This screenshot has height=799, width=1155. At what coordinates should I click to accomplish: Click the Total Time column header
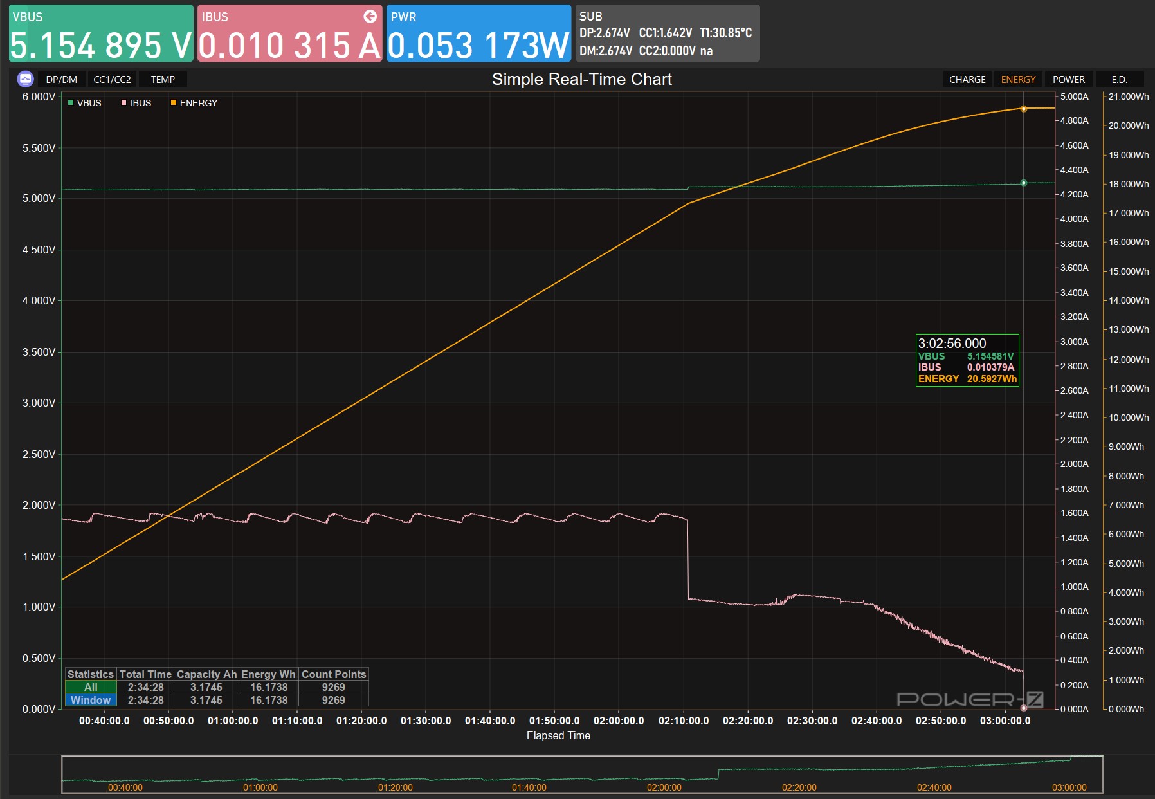click(x=145, y=674)
